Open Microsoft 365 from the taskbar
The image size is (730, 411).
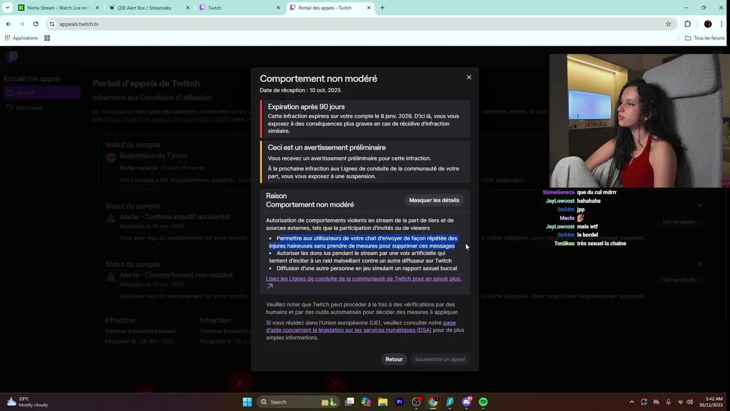[366, 402]
